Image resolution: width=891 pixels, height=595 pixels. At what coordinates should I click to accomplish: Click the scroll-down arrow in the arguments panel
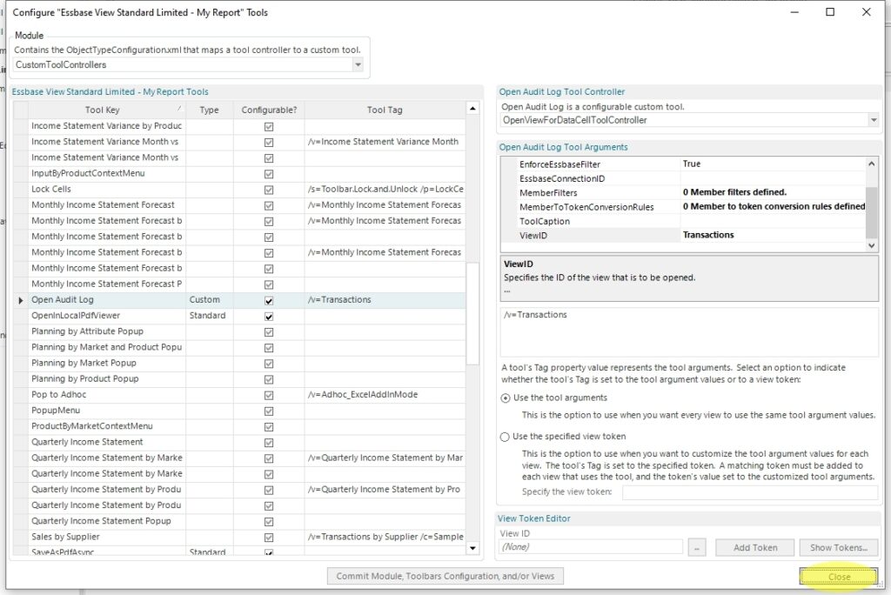click(874, 246)
